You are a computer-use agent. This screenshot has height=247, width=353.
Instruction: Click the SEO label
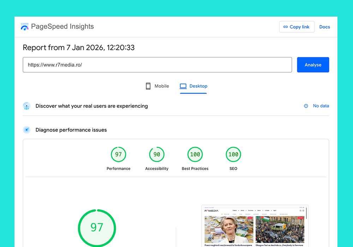(233, 169)
